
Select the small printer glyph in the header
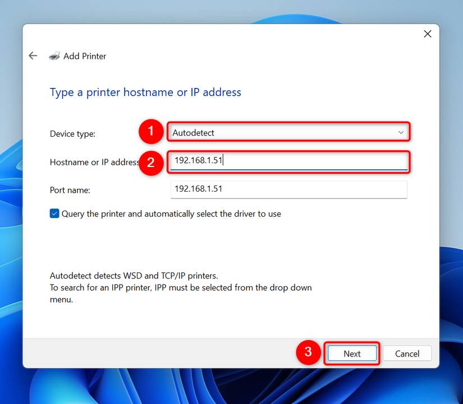(54, 55)
